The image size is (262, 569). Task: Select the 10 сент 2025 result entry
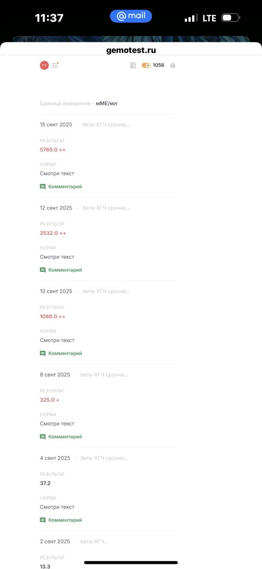pyautogui.click(x=57, y=292)
